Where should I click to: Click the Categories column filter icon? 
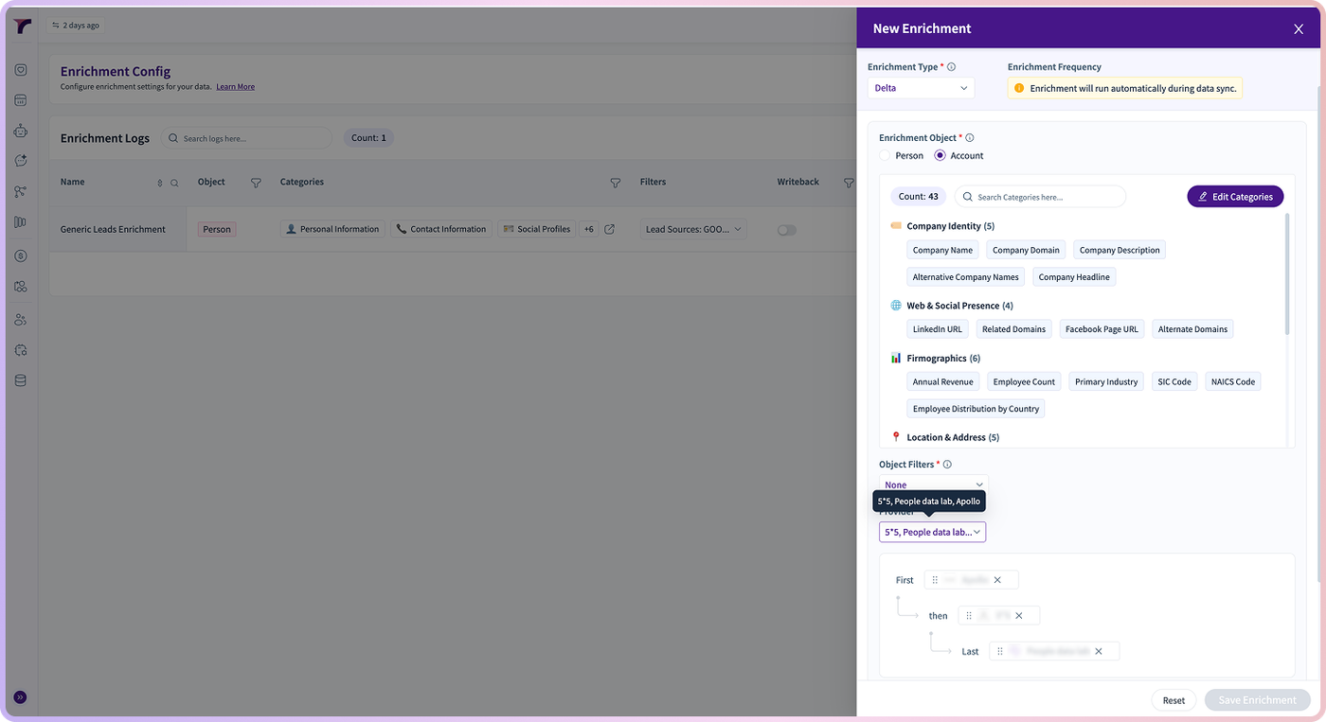616,183
